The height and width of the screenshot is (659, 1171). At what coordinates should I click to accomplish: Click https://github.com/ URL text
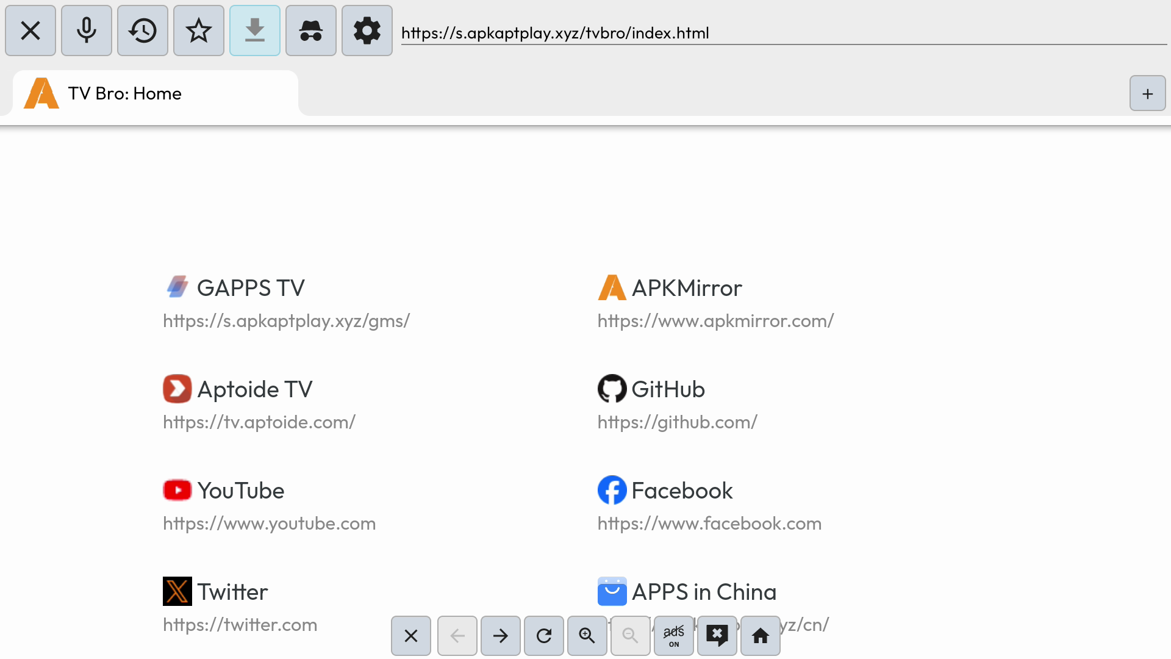tap(678, 422)
